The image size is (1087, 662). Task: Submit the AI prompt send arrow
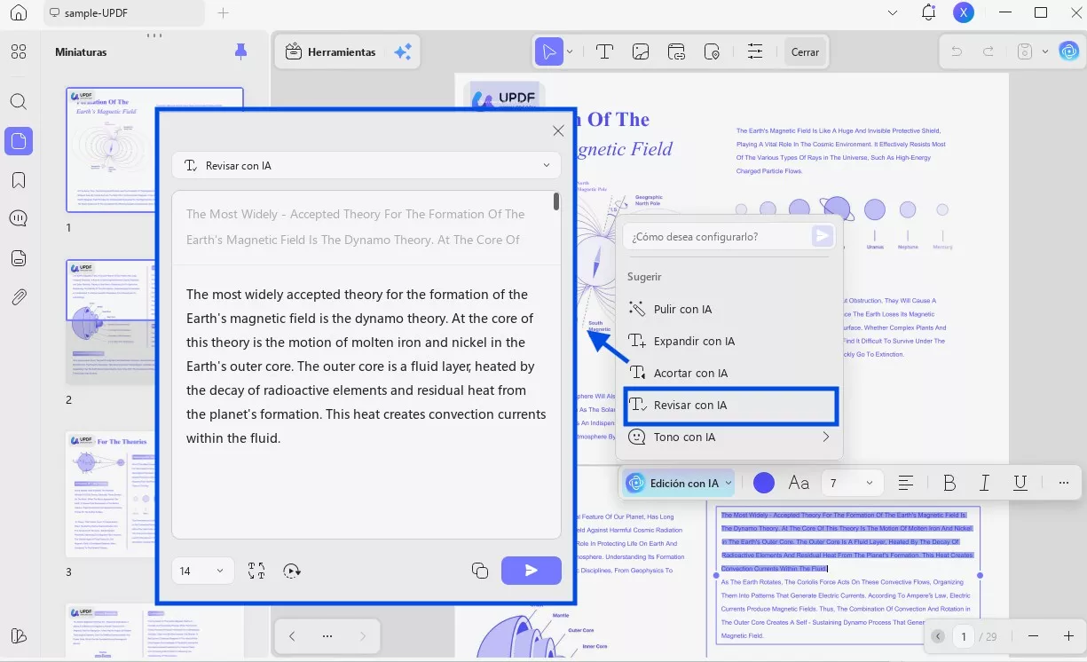click(823, 236)
